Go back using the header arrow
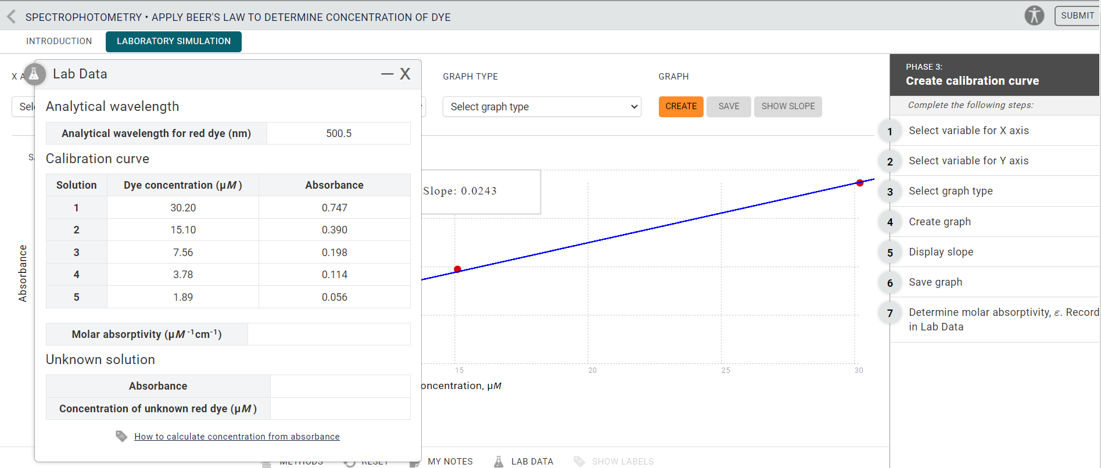The image size is (1101, 468). coord(11,17)
